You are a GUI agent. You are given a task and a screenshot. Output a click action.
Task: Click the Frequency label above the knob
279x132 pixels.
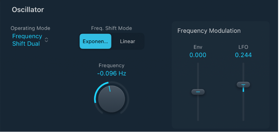pyautogui.click(x=112, y=66)
